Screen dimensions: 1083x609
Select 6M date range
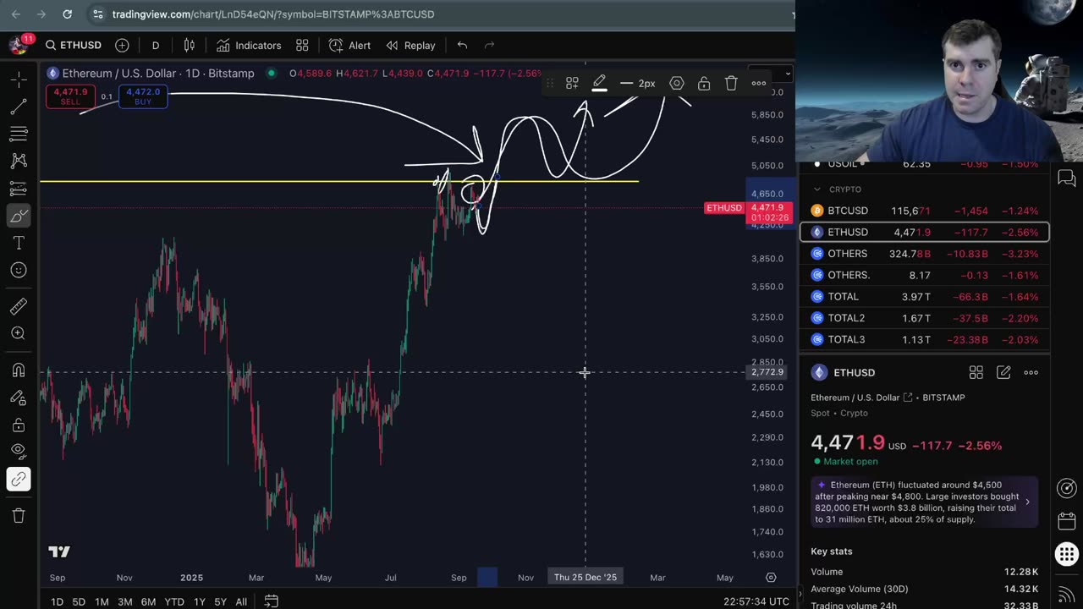148,601
